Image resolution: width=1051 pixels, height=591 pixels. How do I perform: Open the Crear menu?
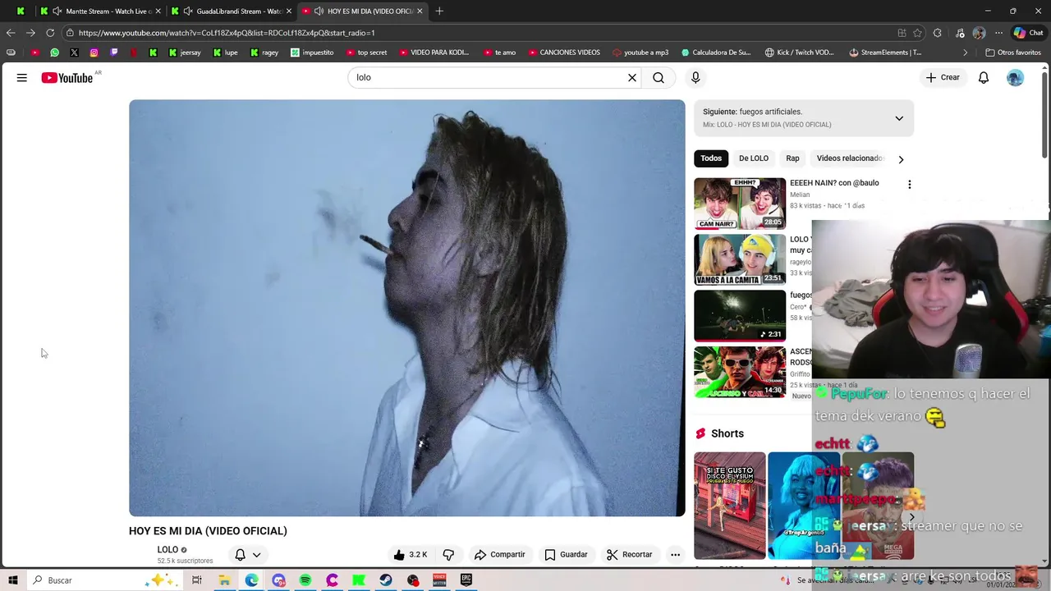coord(943,77)
